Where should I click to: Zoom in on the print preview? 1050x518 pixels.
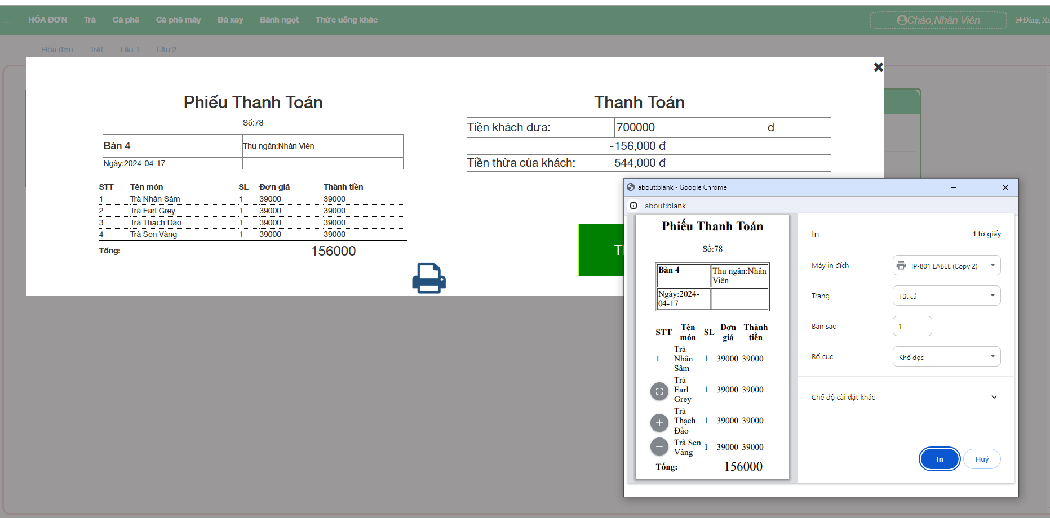point(659,423)
